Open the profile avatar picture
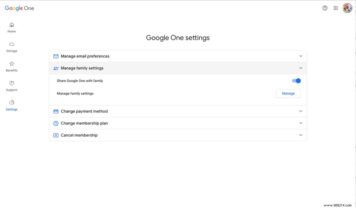 [347, 8]
